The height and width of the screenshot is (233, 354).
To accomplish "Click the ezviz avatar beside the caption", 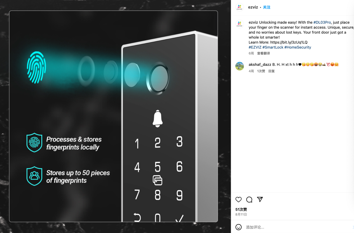I will tap(240, 24).
